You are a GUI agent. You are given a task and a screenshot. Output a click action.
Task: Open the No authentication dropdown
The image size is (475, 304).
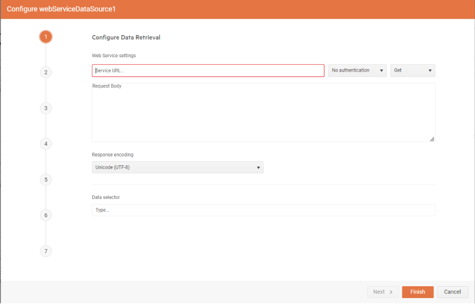tap(353, 71)
